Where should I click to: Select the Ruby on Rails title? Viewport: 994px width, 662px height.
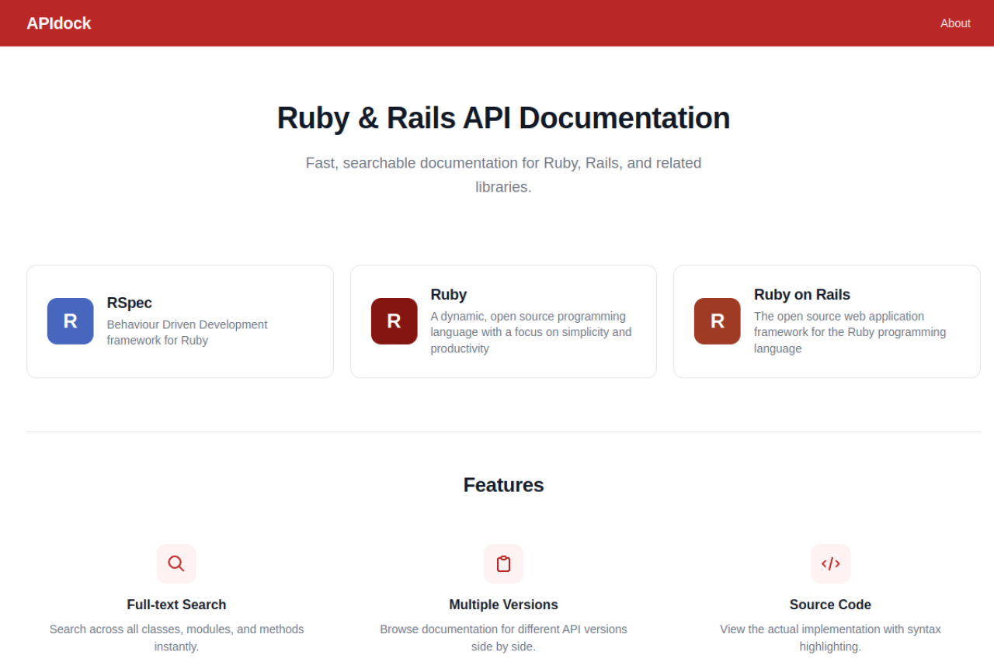click(x=801, y=295)
